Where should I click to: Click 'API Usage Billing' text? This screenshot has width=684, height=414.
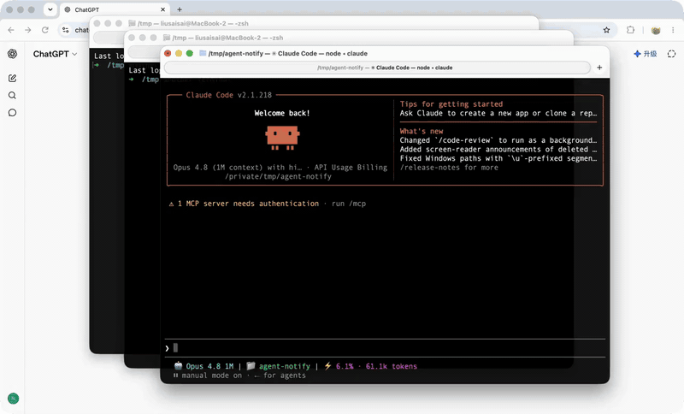(351, 168)
